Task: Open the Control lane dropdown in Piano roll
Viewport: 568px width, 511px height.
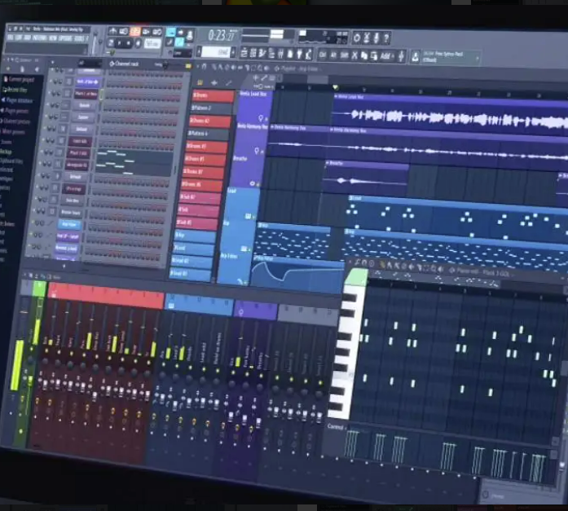Action: click(337, 427)
